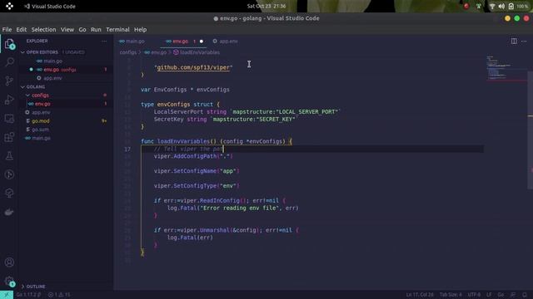Open app.env in GOLANG folder tree

[x=65, y=112]
